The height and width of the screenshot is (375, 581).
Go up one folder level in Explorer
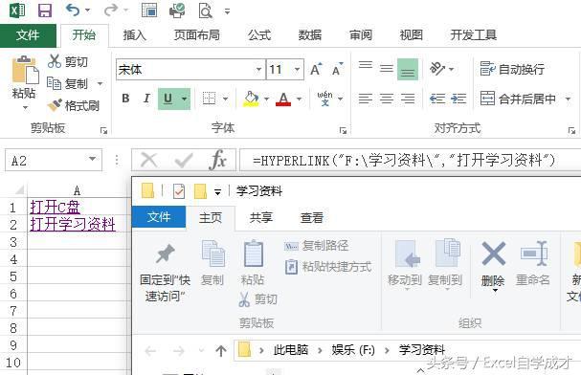pos(221,350)
